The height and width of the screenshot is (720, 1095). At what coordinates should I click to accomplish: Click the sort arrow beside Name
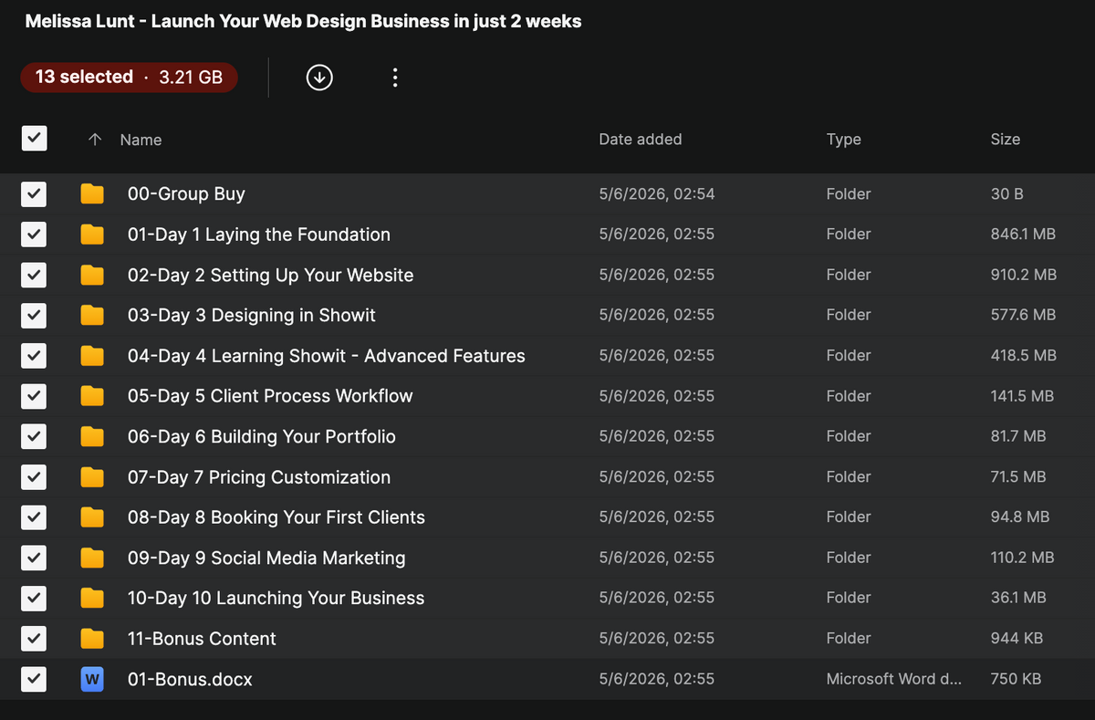coord(94,140)
